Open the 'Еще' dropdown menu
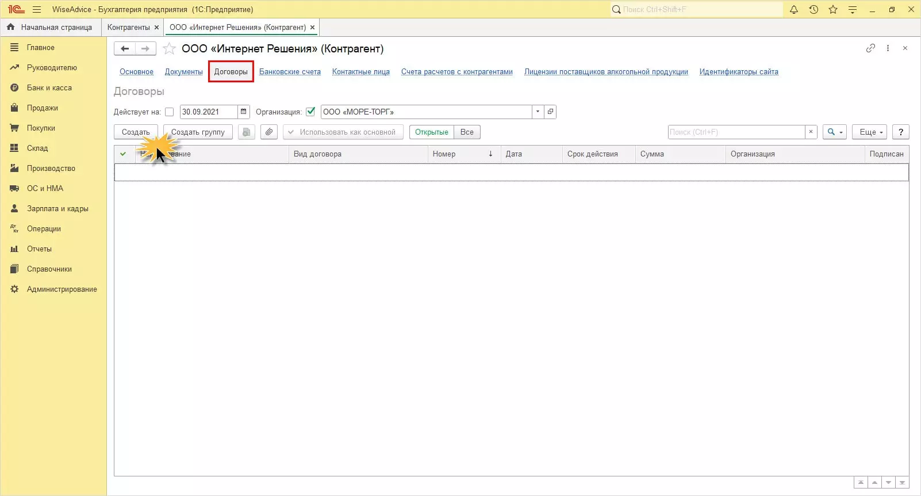 point(870,132)
